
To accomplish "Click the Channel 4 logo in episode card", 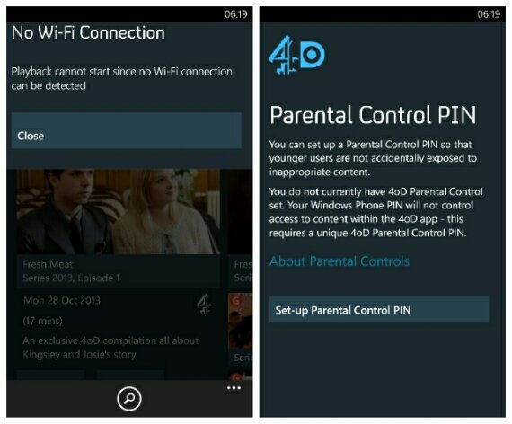I will (204, 304).
